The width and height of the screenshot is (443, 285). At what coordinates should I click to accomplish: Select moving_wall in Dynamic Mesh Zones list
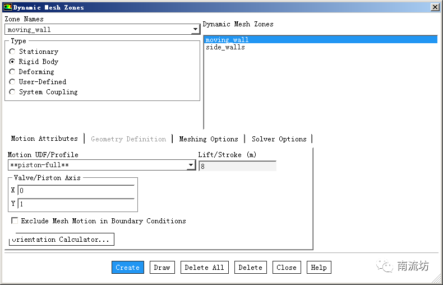[x=321, y=40]
